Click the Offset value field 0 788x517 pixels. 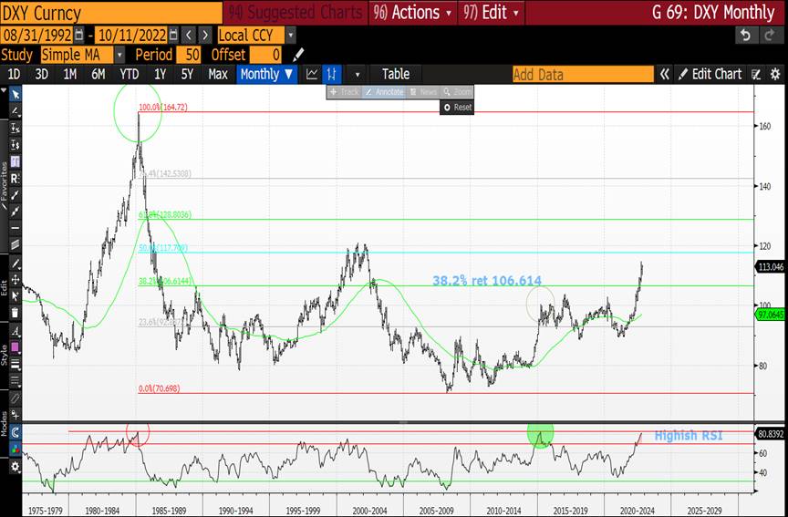(265, 55)
